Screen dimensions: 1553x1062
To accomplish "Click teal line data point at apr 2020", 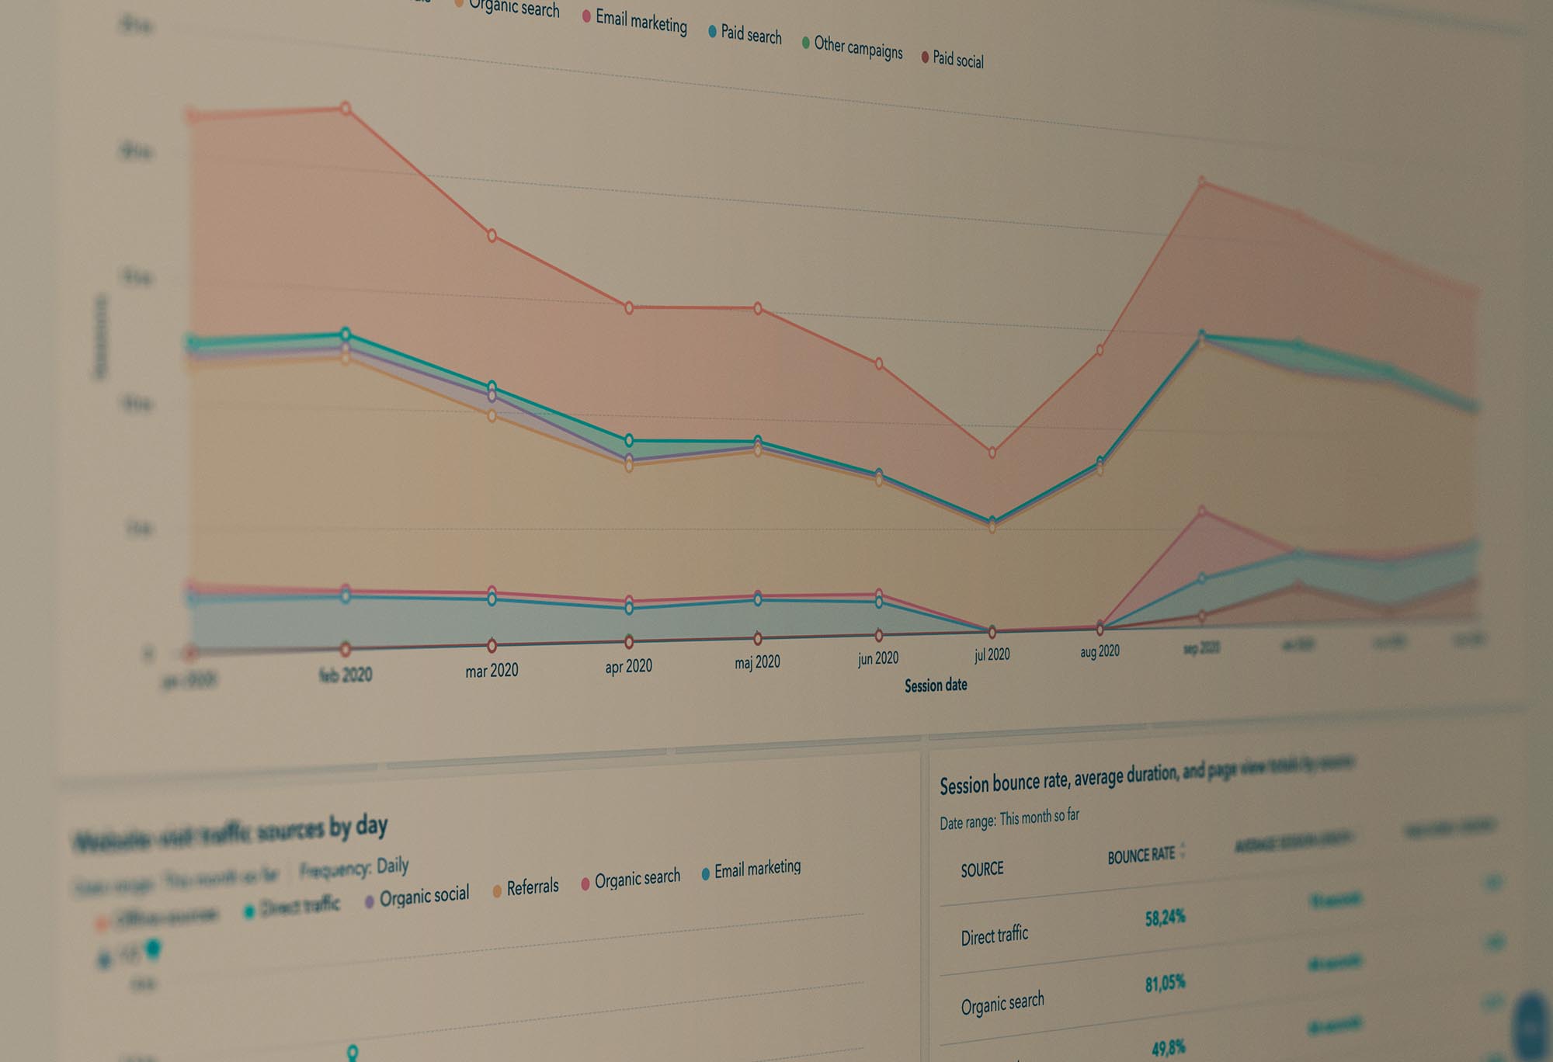I will (x=629, y=441).
